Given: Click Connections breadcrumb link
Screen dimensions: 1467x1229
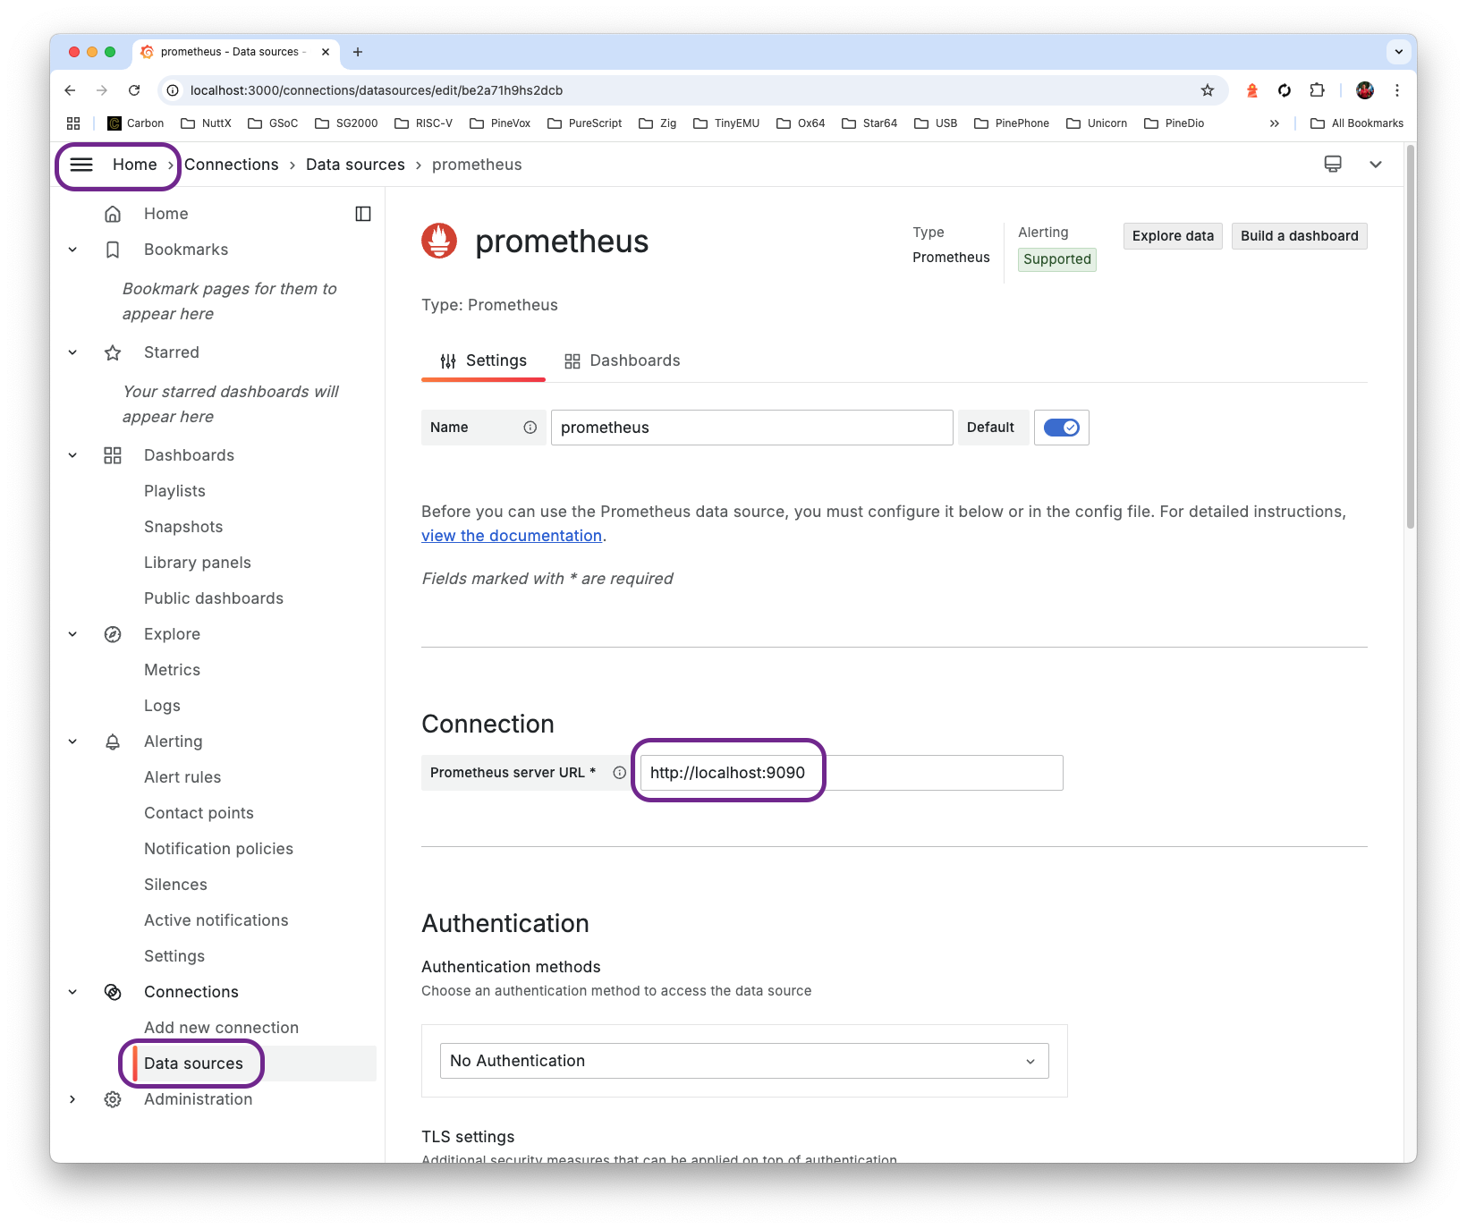Looking at the screenshot, I should 232,165.
